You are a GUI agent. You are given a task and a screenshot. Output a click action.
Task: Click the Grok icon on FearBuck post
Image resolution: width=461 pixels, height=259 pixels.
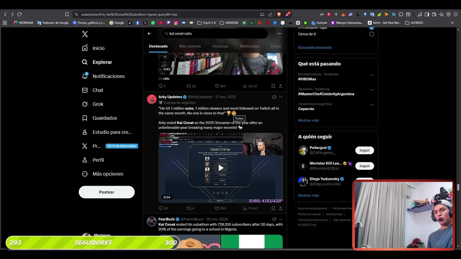274,219
